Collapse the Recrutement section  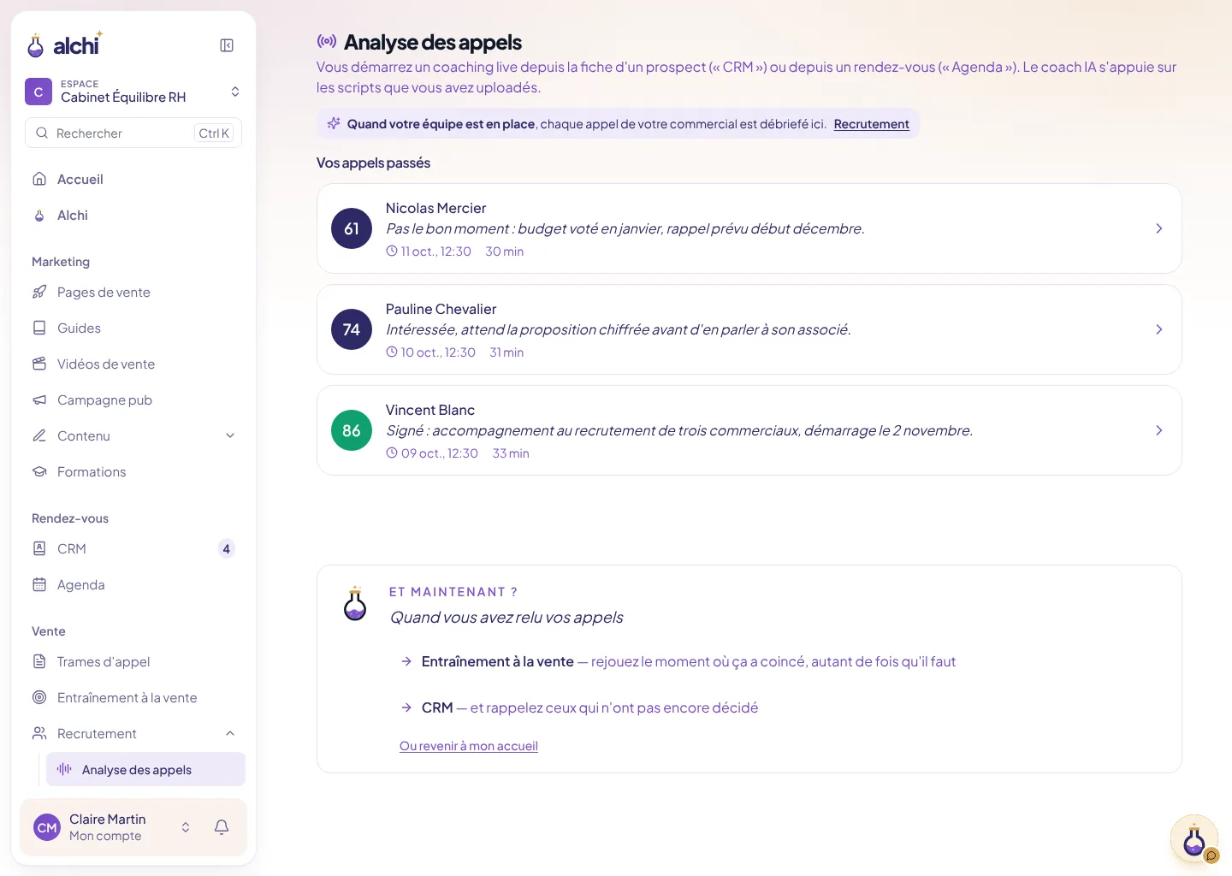[x=230, y=733]
